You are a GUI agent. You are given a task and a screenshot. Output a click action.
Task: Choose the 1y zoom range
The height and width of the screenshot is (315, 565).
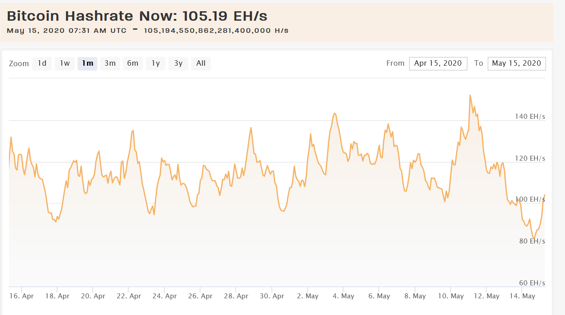pos(155,63)
